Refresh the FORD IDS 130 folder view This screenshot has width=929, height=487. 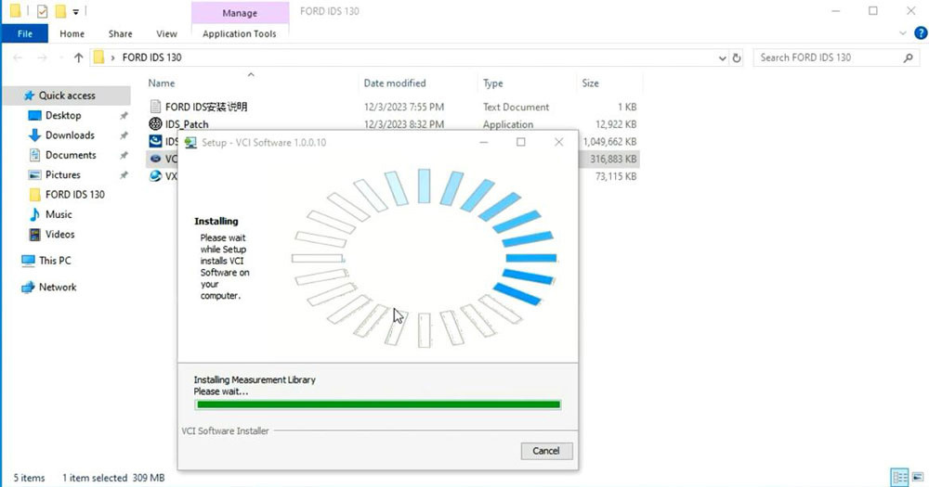tap(737, 58)
